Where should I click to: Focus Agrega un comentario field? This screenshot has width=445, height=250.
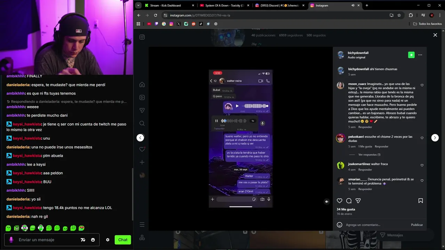coord(377,225)
